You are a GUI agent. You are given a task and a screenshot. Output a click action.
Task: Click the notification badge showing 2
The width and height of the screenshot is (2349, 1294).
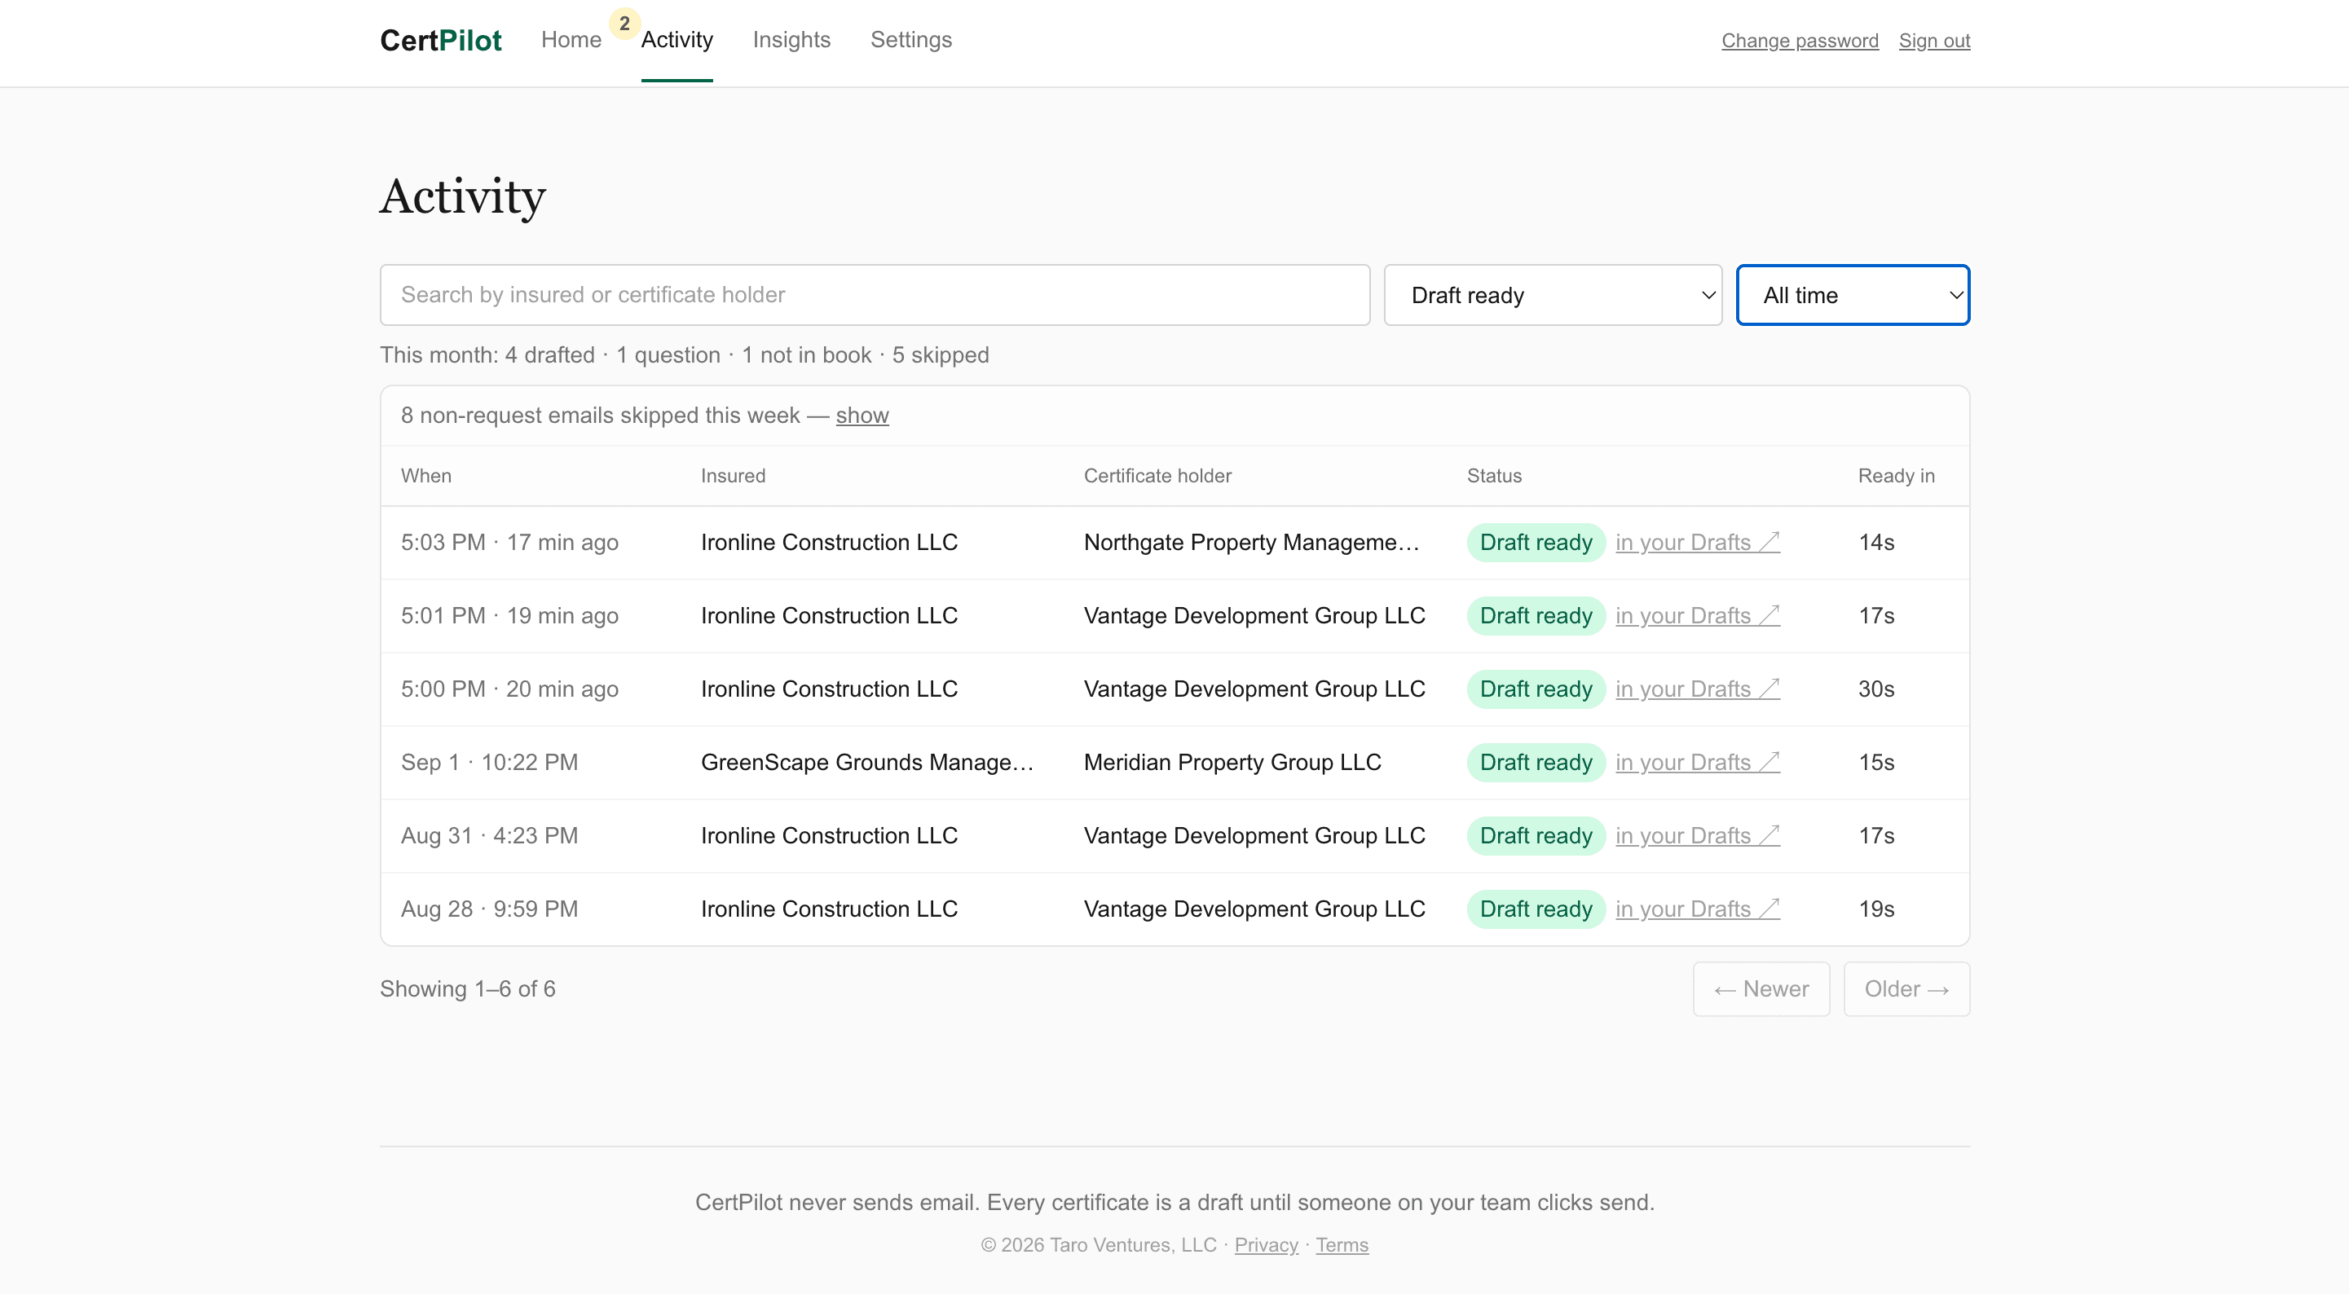coord(624,24)
